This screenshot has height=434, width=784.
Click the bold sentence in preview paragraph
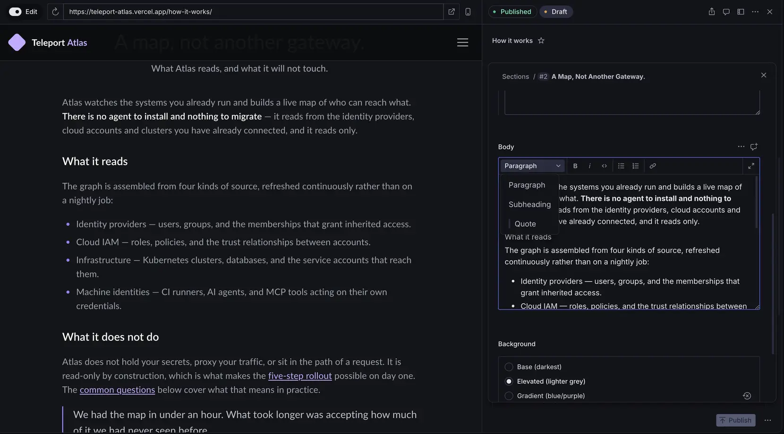[x=162, y=117]
